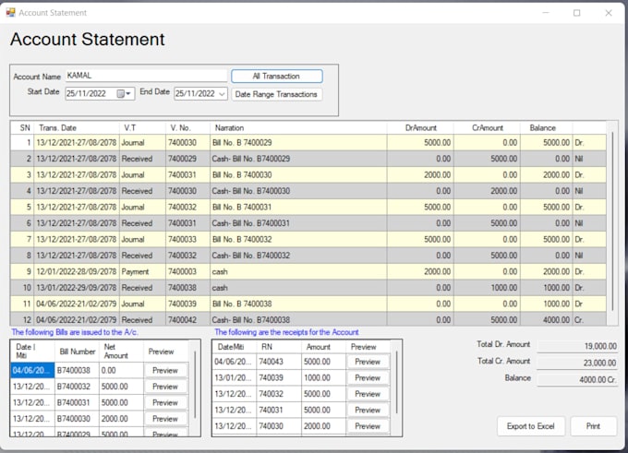The image size is (628, 453).
Task: Preview receipt 740030
Action: [x=368, y=426]
